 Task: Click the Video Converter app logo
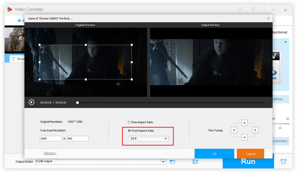10,9
